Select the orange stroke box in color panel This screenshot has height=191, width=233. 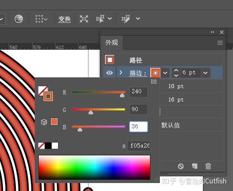point(48,97)
